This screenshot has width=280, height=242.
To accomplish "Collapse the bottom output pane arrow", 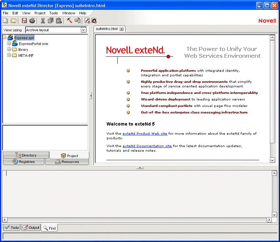I will pyautogui.click(x=140, y=168).
